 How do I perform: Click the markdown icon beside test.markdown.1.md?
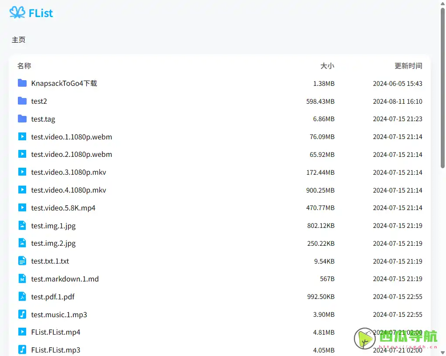[x=22, y=278]
